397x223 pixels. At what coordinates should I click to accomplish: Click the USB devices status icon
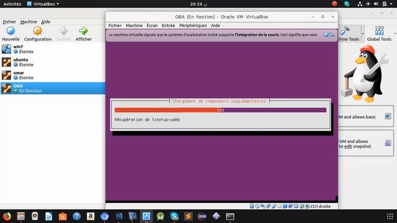[x=274, y=206]
